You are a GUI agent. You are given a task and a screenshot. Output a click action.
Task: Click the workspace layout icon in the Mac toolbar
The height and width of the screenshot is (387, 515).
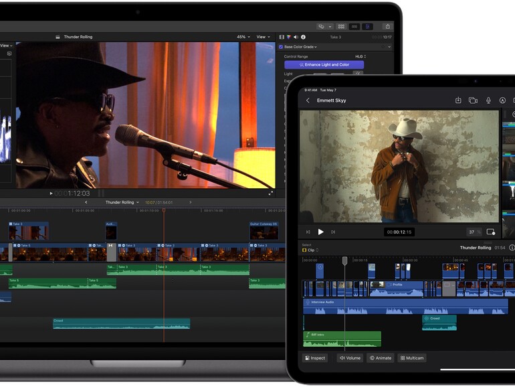322,26
